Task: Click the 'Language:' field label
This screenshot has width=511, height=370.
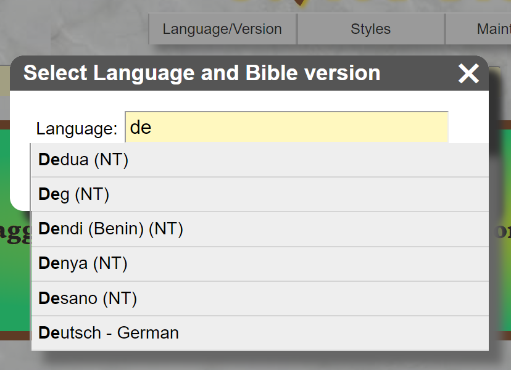Action: click(x=77, y=129)
